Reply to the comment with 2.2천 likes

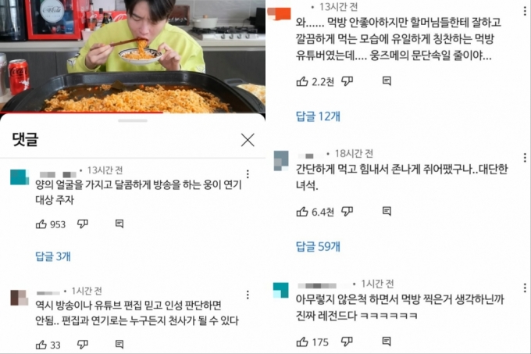click(387, 81)
